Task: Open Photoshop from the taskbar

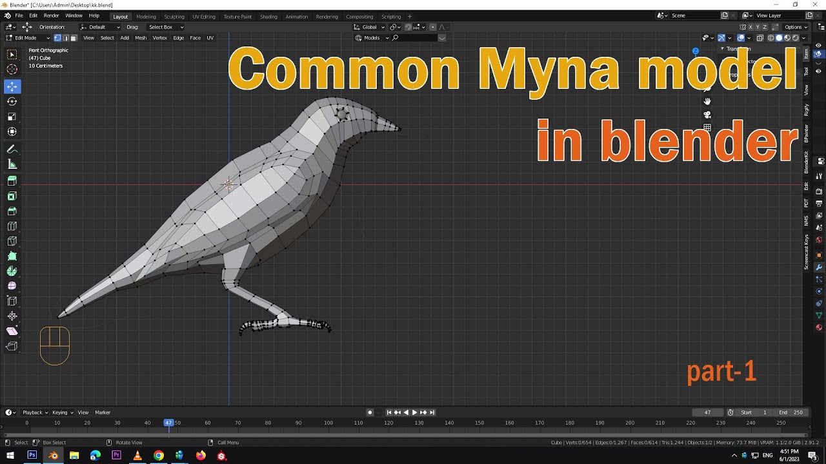Action: click(x=32, y=456)
